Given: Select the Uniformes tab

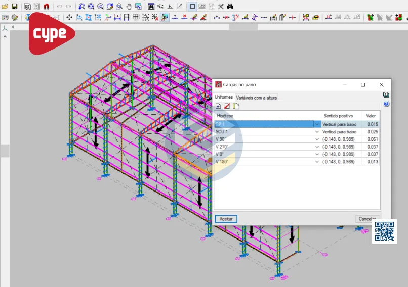Looking at the screenshot, I should point(224,97).
